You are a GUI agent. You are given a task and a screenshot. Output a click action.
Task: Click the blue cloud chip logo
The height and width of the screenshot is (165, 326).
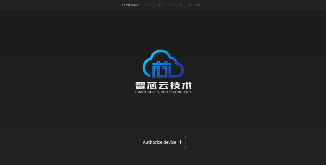[163, 64]
